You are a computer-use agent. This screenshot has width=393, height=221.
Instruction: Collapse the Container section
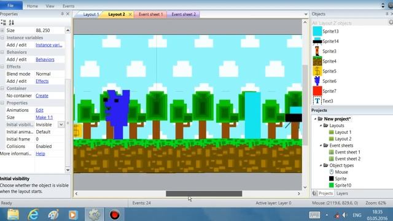[x=2, y=88]
